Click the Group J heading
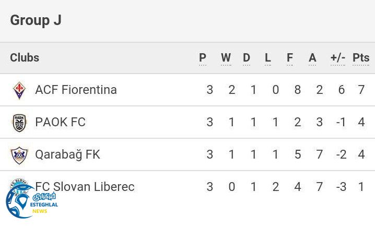 (x=36, y=20)
